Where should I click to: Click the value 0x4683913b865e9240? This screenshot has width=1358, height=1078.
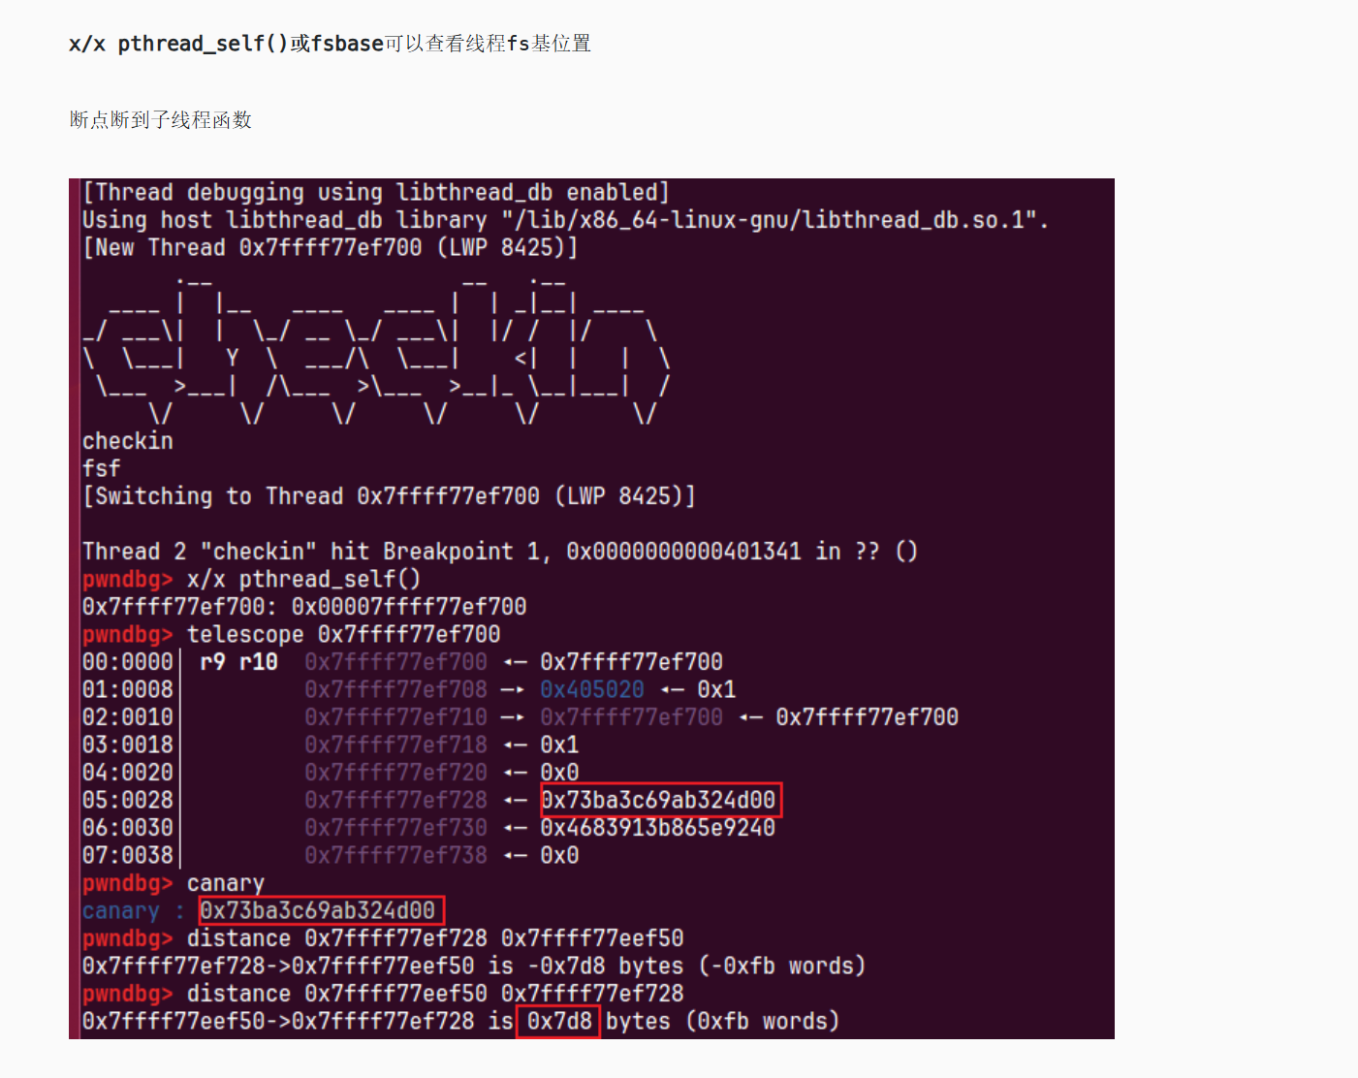point(657,828)
